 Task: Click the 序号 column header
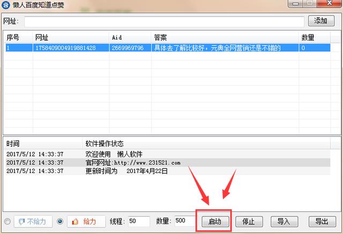coord(18,37)
